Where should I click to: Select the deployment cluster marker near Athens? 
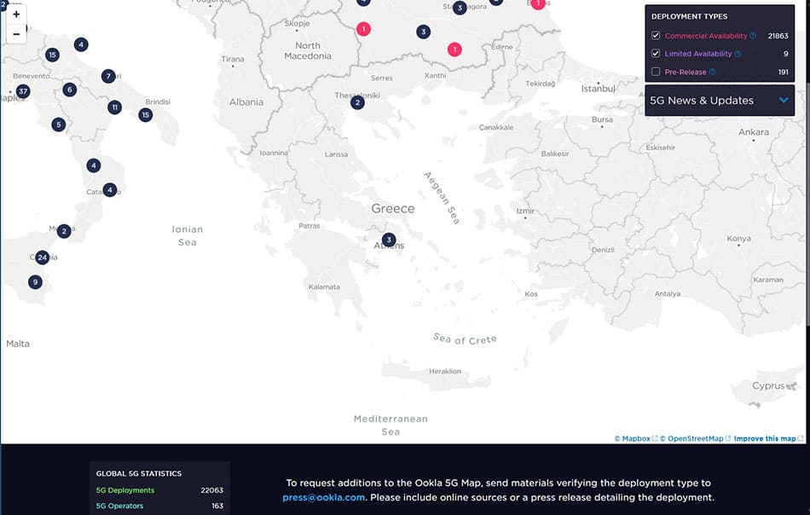coord(389,239)
